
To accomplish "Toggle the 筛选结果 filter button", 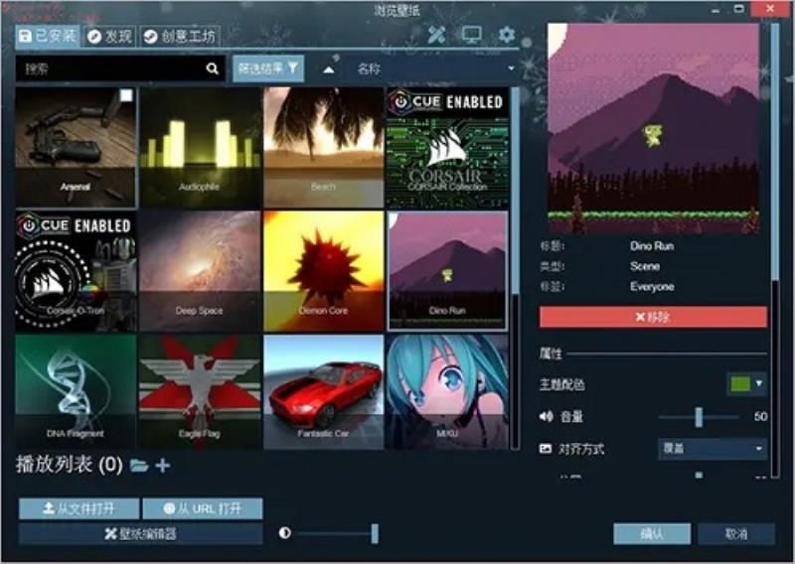I will pos(268,69).
